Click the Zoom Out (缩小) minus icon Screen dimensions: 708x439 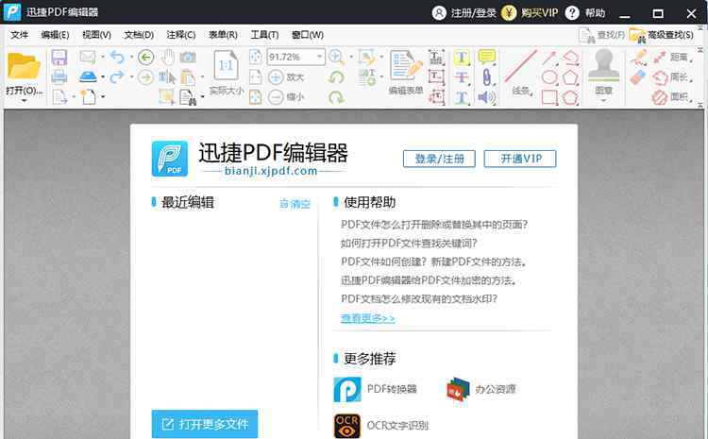[x=276, y=96]
